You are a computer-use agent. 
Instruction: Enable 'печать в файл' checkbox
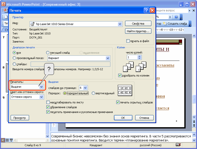pos(128,41)
